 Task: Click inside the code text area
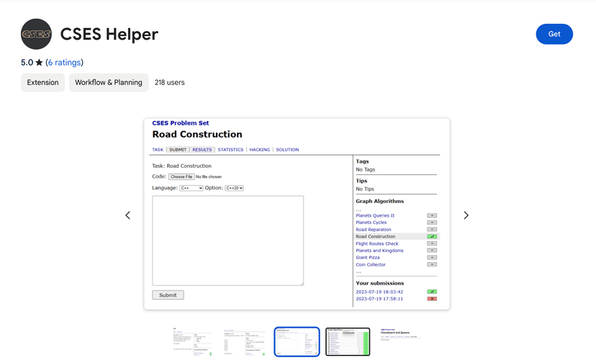click(227, 241)
